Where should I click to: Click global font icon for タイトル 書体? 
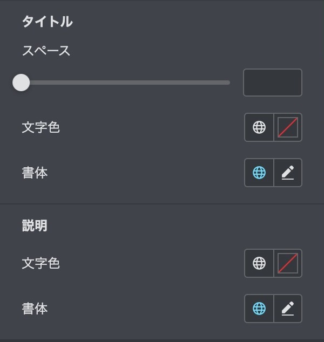click(259, 173)
